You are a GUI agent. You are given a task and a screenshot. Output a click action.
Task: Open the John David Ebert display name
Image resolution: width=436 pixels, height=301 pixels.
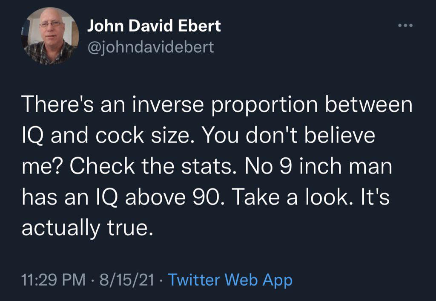[x=154, y=26]
